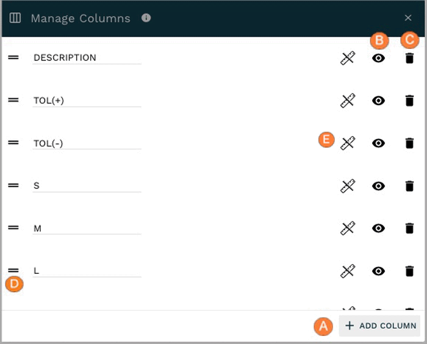This screenshot has width=427, height=344.
Task: Open the Manage Columns info icon
Action: (x=146, y=18)
